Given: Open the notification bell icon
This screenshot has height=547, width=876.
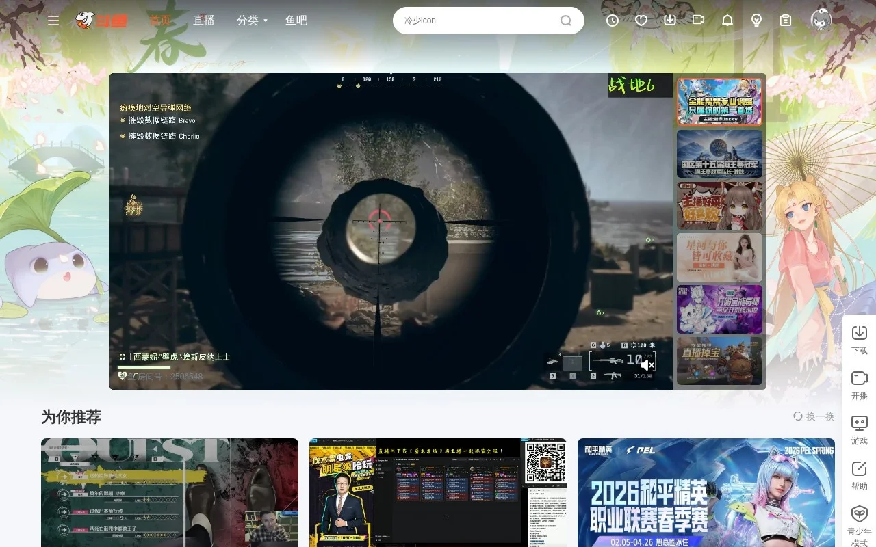Looking at the screenshot, I should [x=727, y=21].
